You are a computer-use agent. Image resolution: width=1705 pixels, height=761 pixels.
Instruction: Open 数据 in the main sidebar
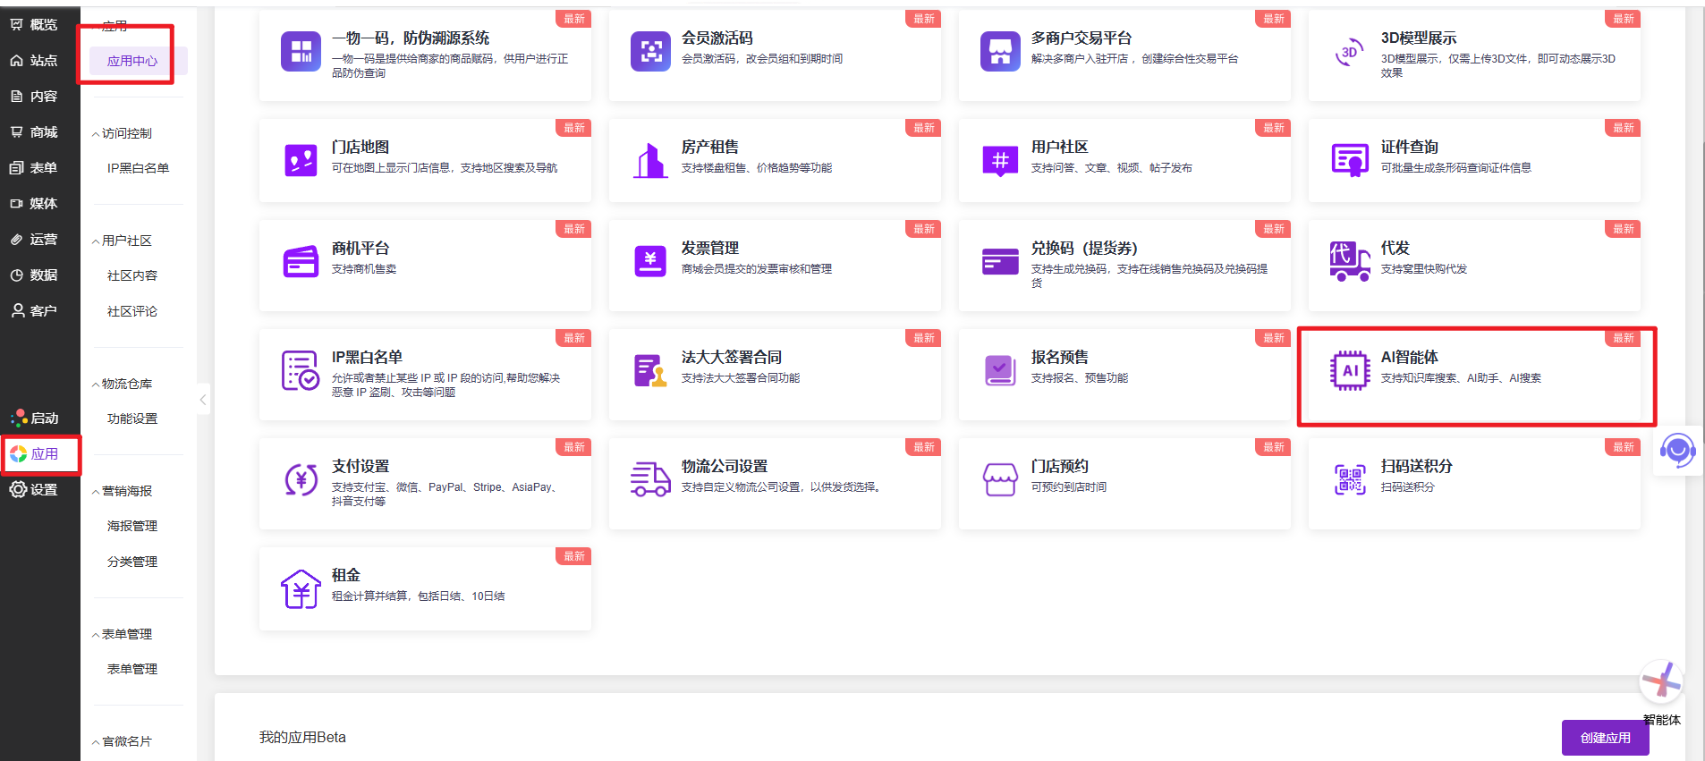[34, 275]
